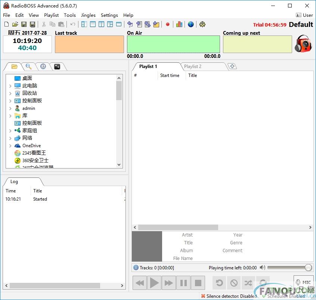Open the statistics bar chart icon

179,24
